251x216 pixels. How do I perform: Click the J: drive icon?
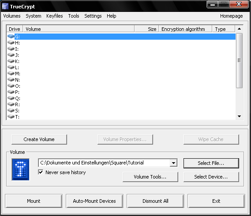(11, 55)
